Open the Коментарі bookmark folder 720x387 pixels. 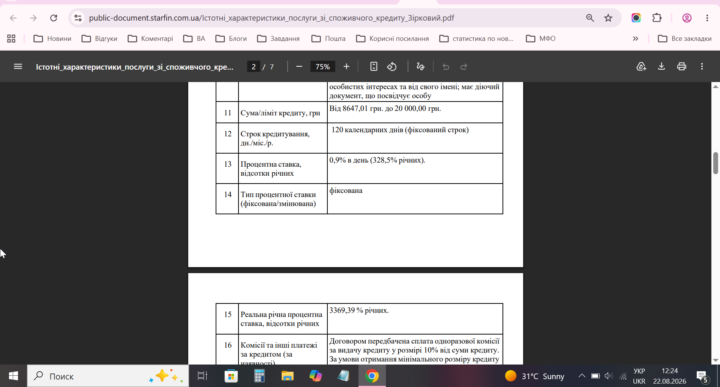point(150,39)
